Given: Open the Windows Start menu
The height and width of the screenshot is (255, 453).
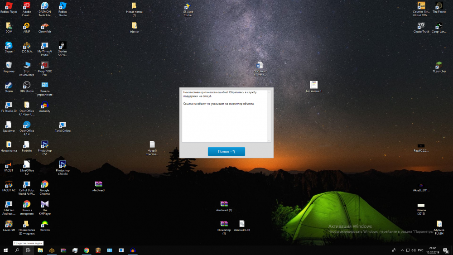Looking at the screenshot, I should pyautogui.click(x=6, y=250).
